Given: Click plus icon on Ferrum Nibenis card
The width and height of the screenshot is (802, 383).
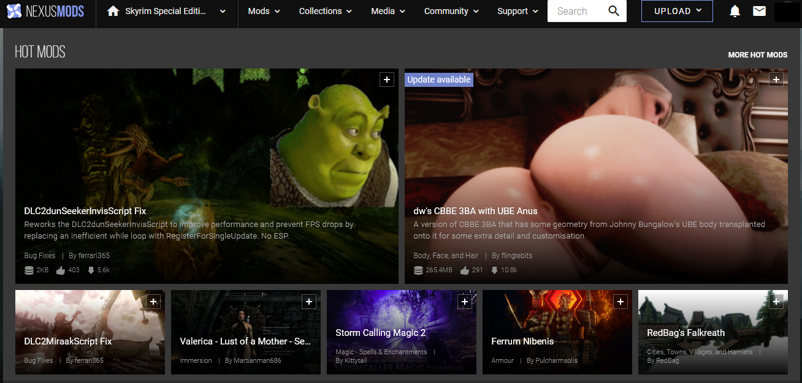Looking at the screenshot, I should [x=620, y=302].
